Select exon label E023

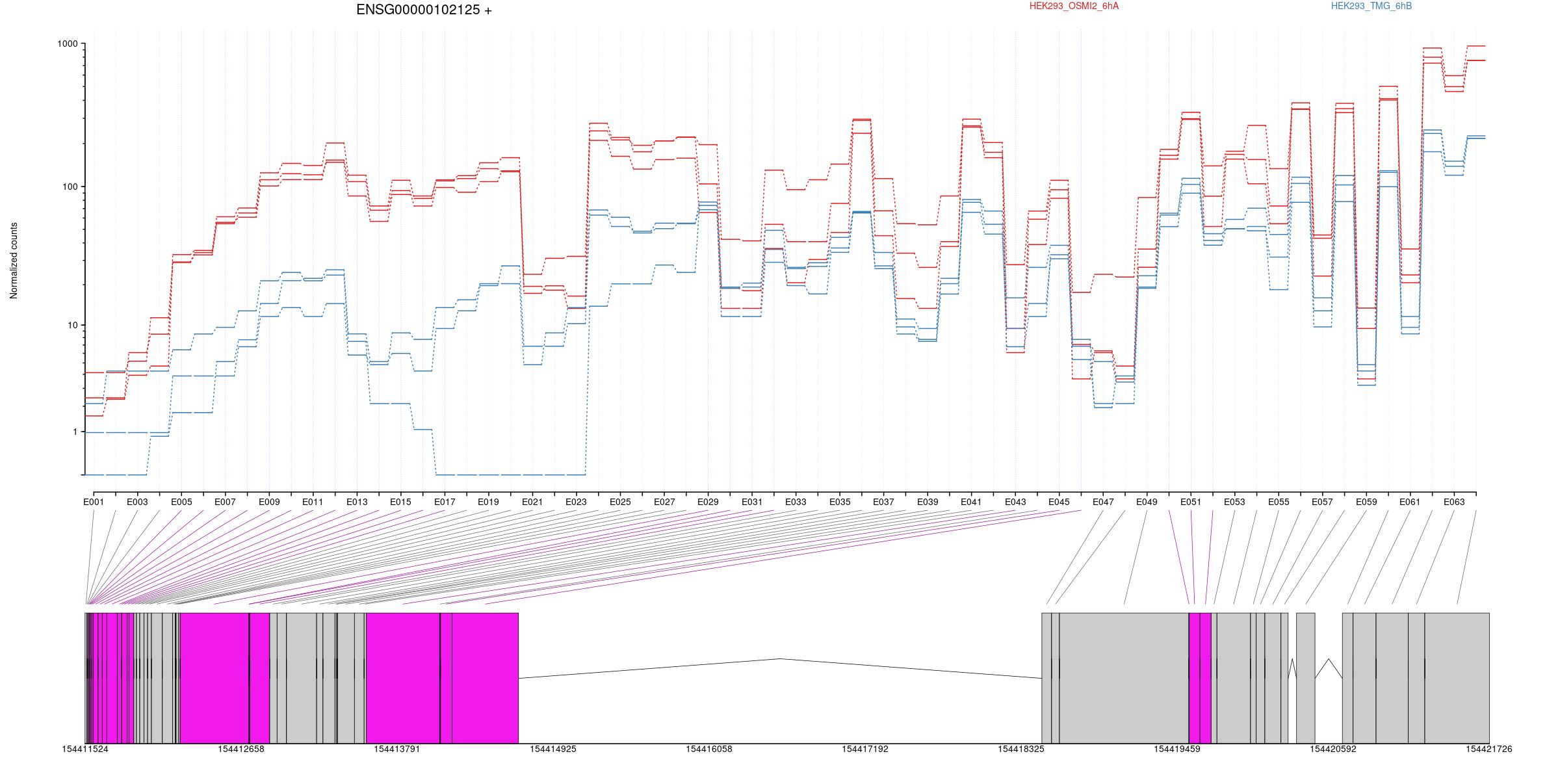576,502
